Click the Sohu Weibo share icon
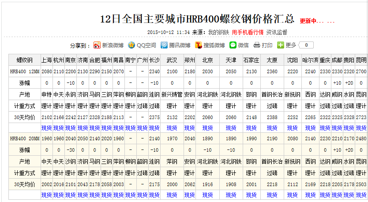Viewport: 368px width, 202px height. pos(198,45)
